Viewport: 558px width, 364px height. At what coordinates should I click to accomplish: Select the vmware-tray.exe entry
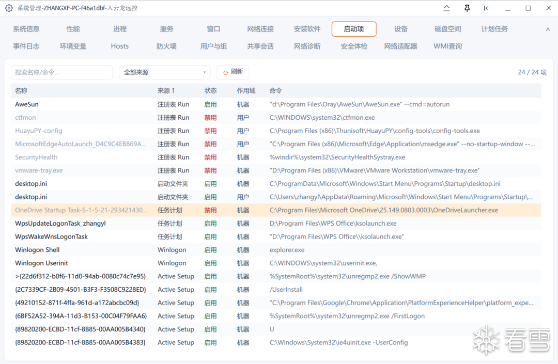point(276,170)
